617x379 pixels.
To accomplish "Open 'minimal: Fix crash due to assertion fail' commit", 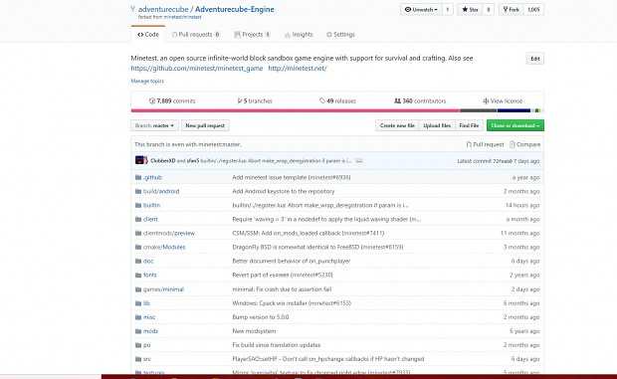I will click(282, 289).
